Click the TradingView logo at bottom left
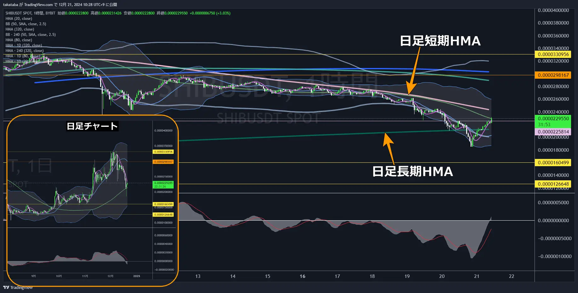This screenshot has height=293, width=578. click(18, 287)
